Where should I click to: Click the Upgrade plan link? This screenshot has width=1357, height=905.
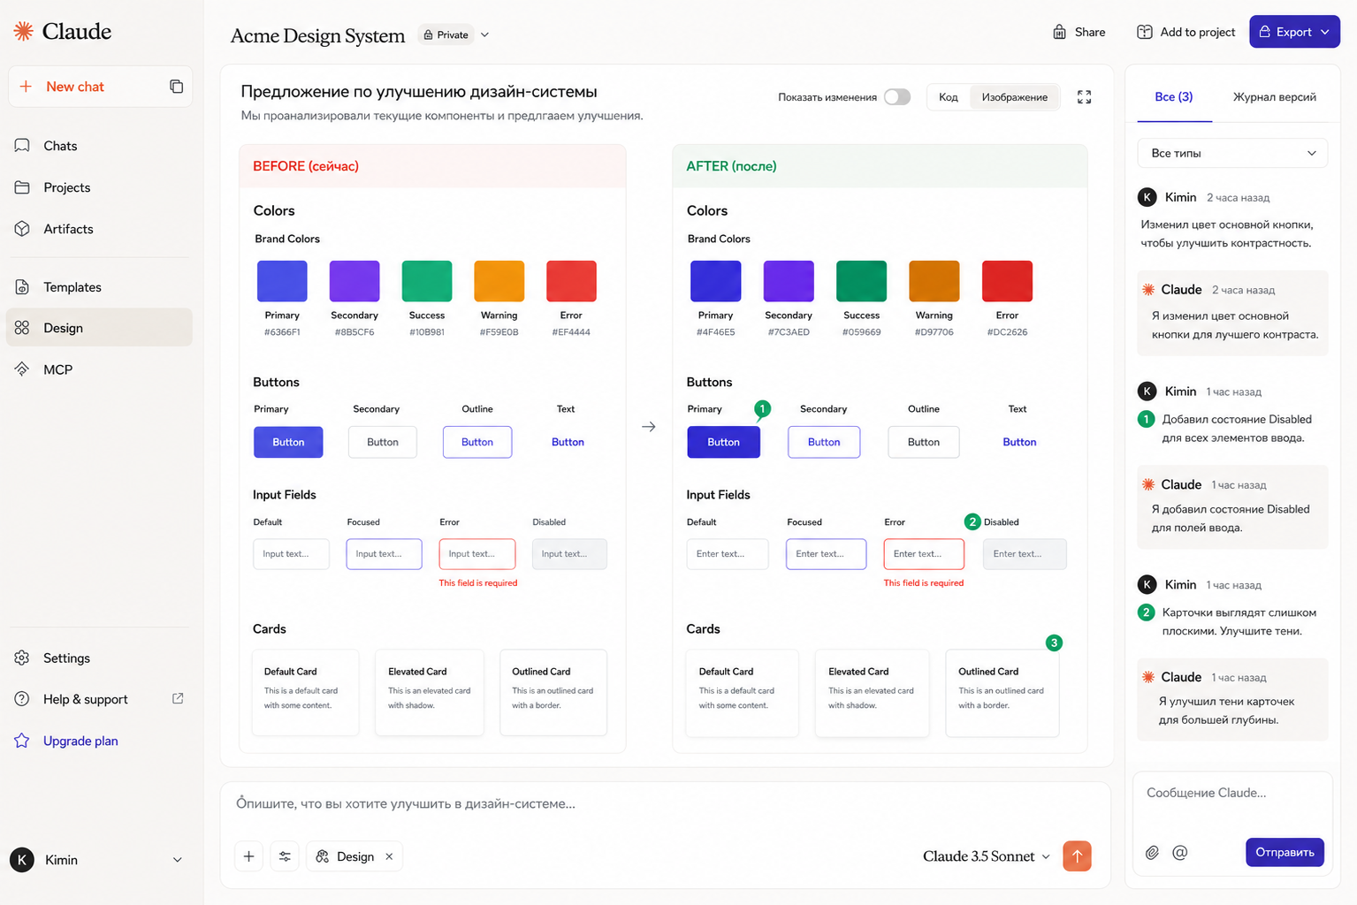[x=80, y=741]
